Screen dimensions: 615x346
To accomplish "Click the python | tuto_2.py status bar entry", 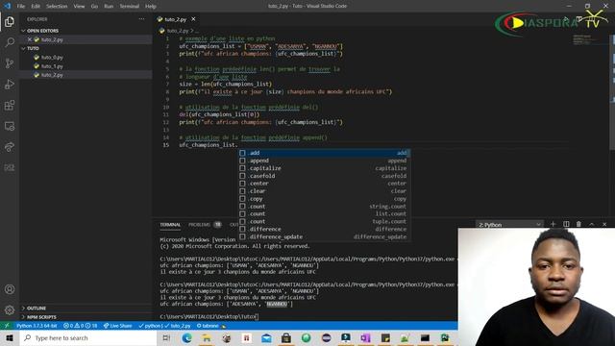I will 164,326.
